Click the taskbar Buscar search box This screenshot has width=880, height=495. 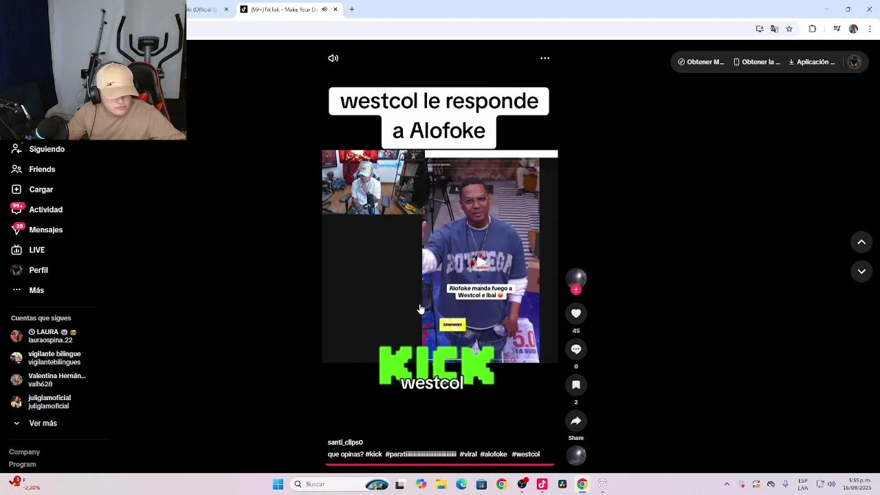click(340, 484)
